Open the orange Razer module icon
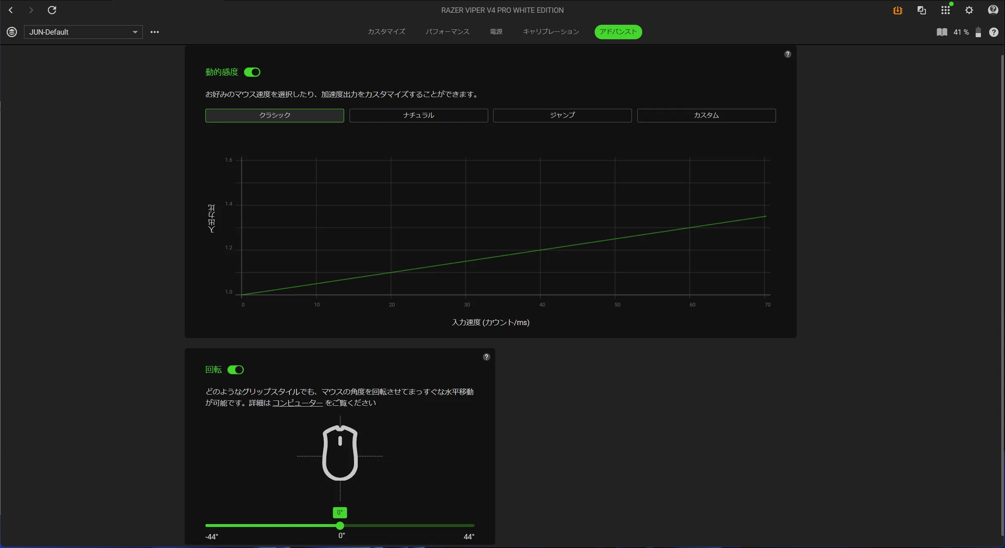The height and width of the screenshot is (548, 1005). [897, 10]
